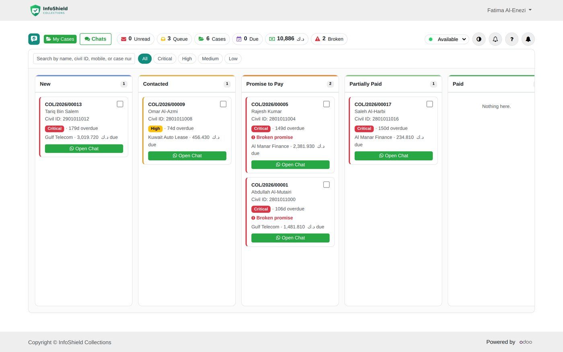563x352 pixels.
Task: Click the Broken warning triangle counter
Action: 329,39
